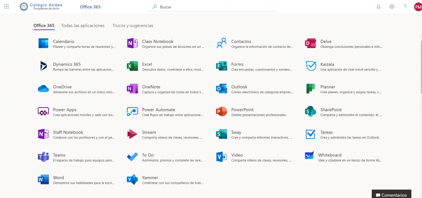This screenshot has height=198, width=422.
Task: Open the Excel app icon
Action: 132,66
